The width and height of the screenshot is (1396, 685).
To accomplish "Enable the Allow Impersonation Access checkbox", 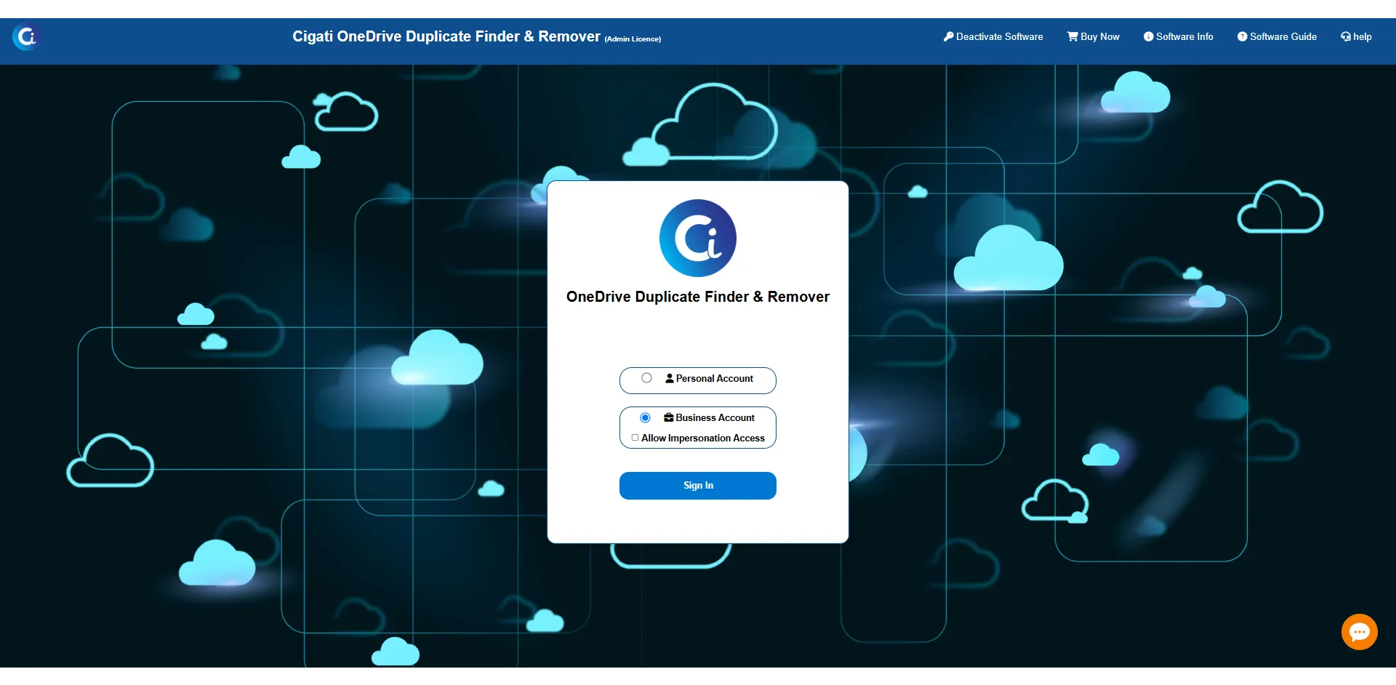I will (x=635, y=438).
